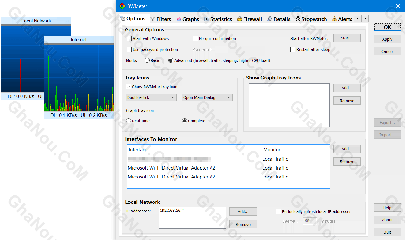The width and height of the screenshot is (405, 240).
Task: Click the Internet window's DL/UL speed readout
Action: [x=79, y=115]
